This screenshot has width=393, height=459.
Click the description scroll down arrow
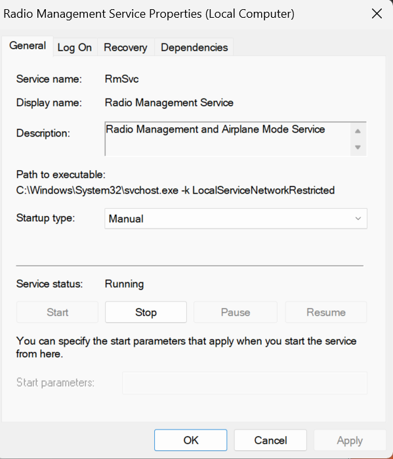coord(358,147)
